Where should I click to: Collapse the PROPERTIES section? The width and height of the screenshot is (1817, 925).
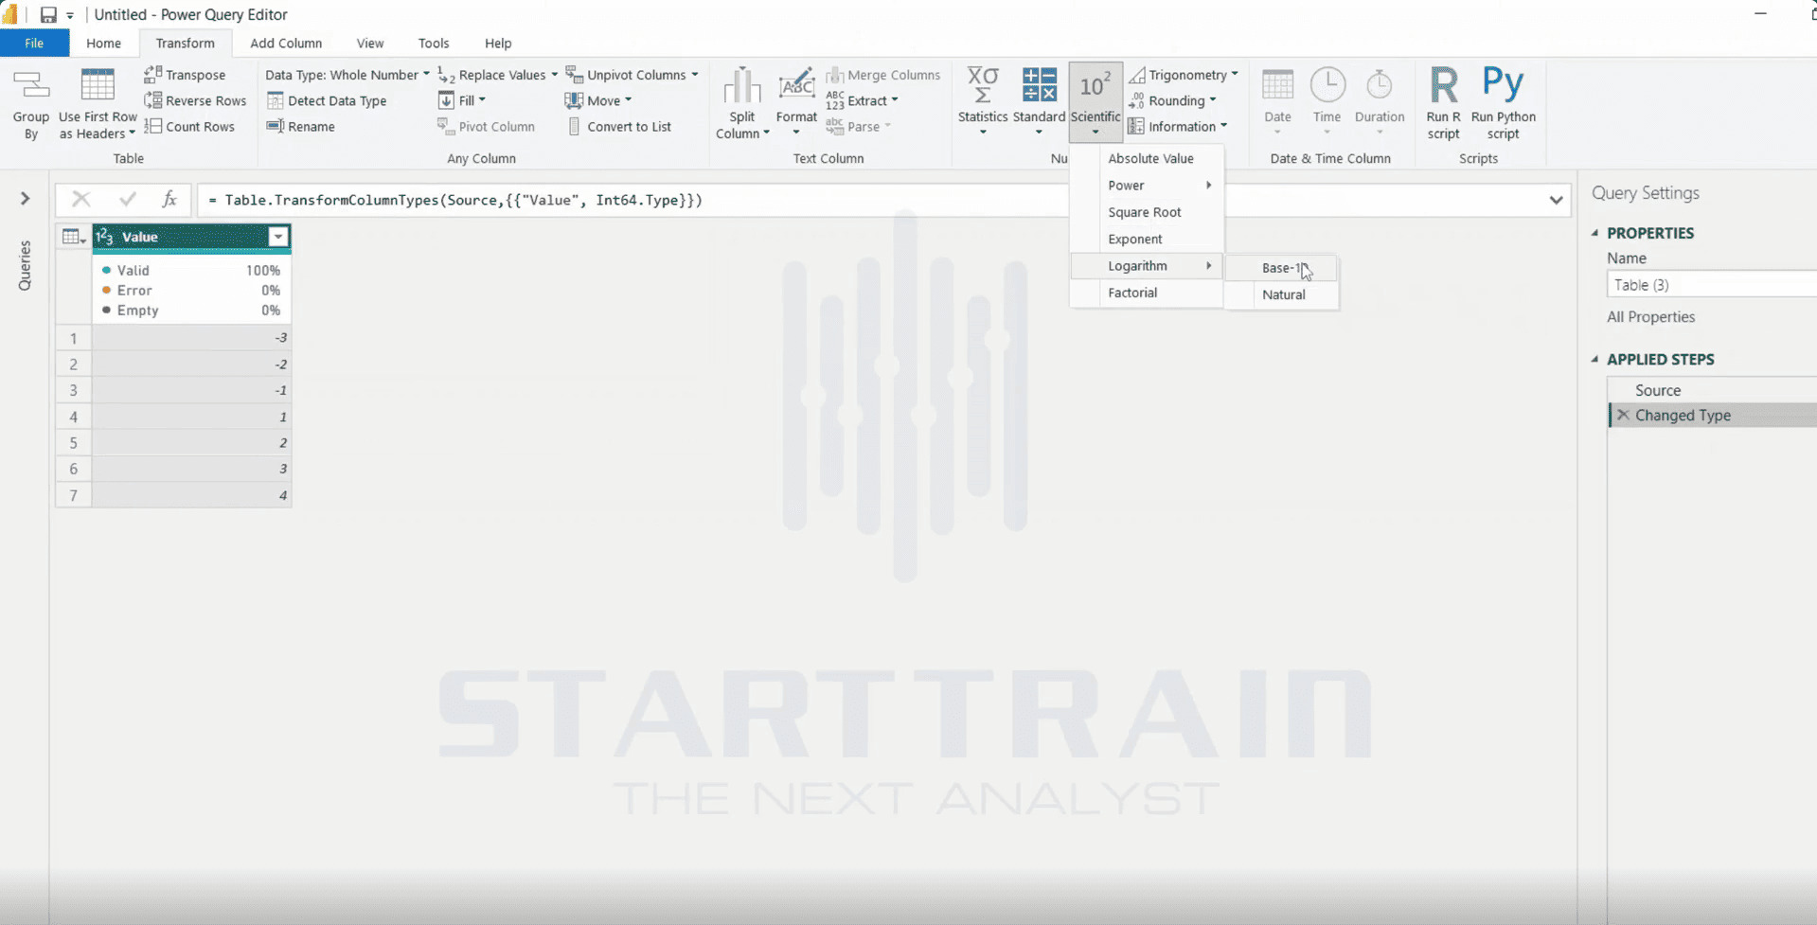point(1595,233)
